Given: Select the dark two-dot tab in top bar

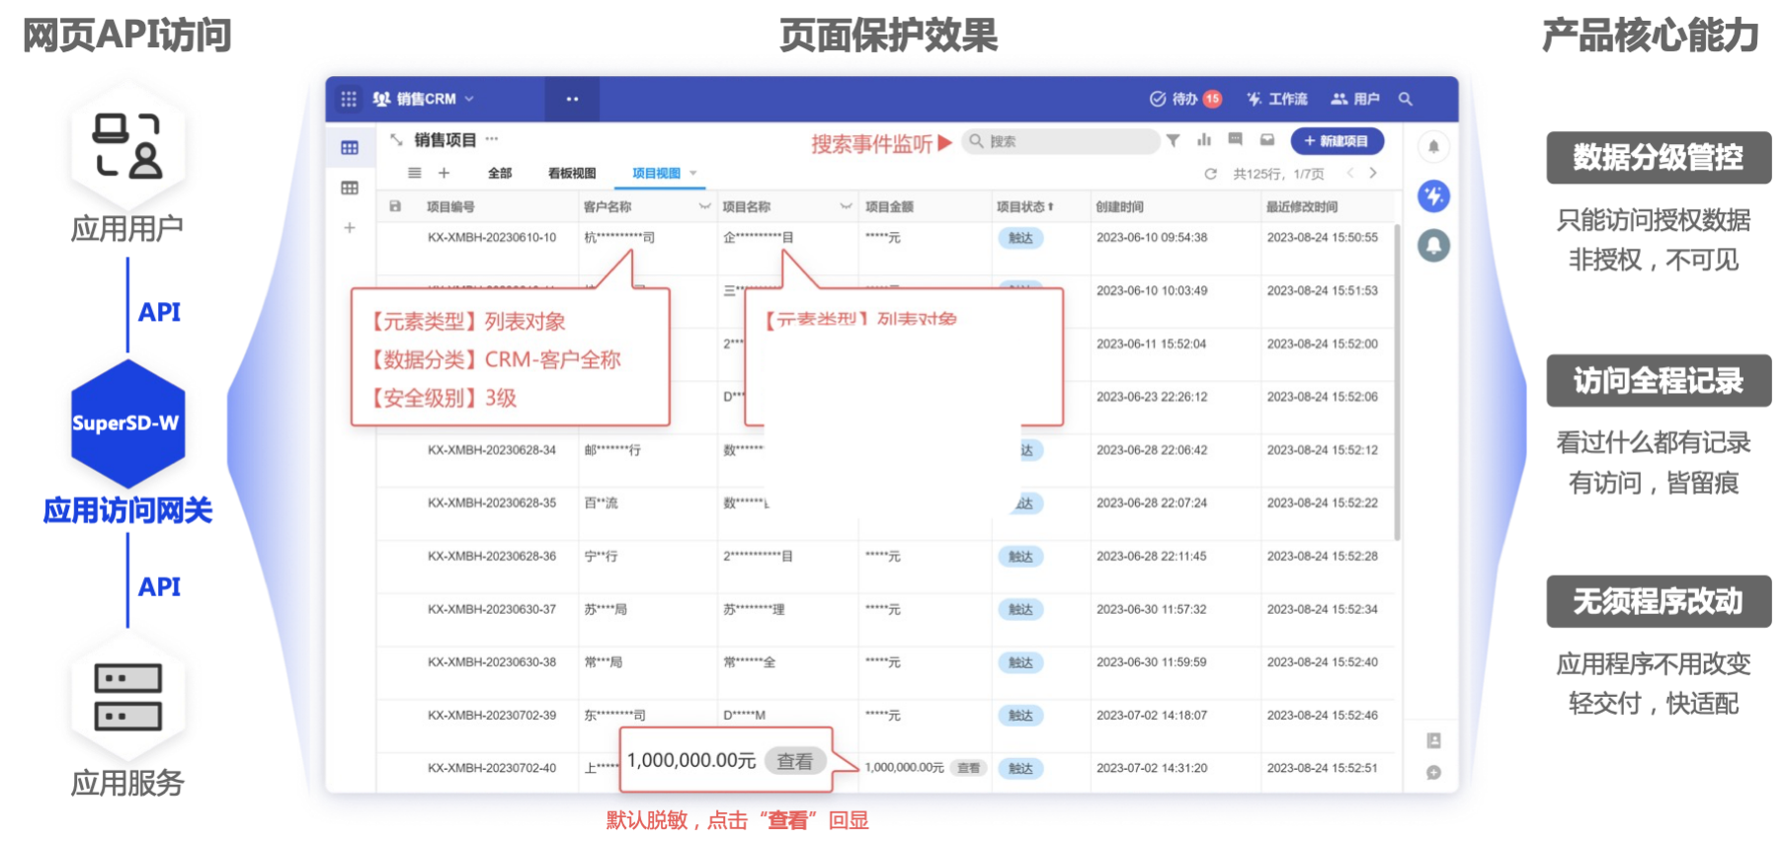Looking at the screenshot, I should pyautogui.click(x=572, y=99).
